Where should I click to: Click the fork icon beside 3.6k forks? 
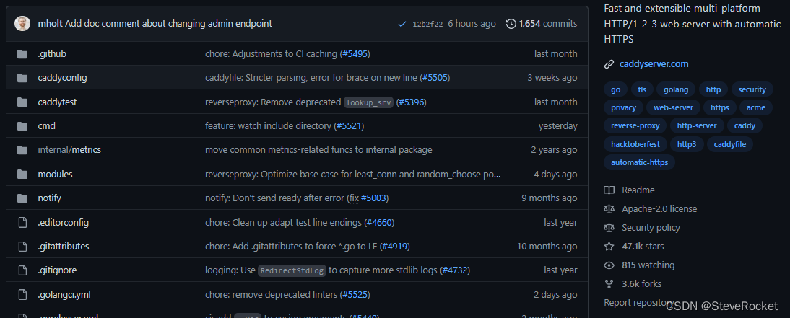(x=609, y=284)
